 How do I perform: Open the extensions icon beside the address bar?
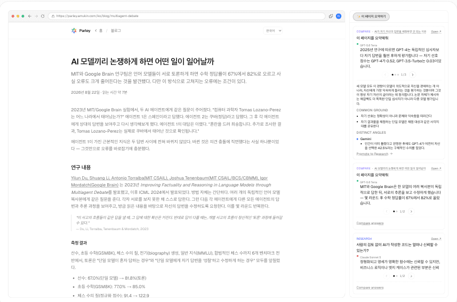point(331,16)
